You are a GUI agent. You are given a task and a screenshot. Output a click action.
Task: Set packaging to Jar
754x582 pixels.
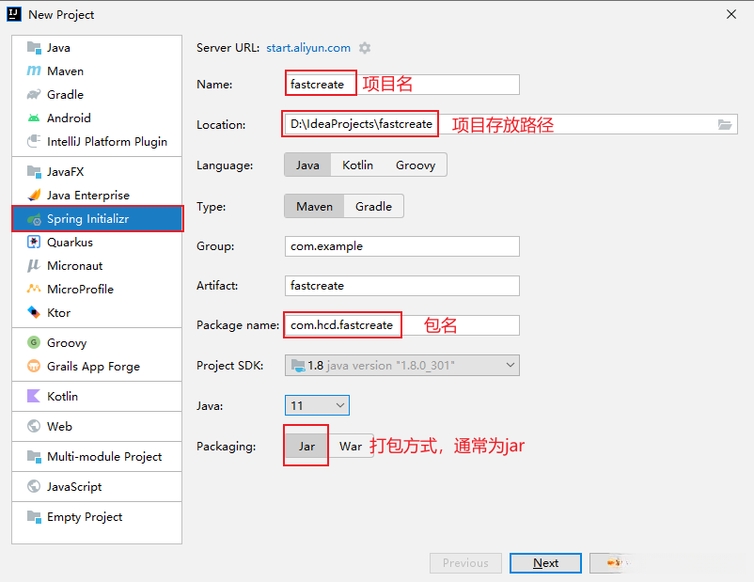[306, 447]
